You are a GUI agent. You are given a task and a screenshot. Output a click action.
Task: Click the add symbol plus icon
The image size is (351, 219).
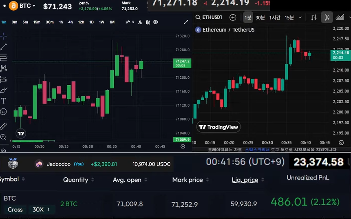233,18
